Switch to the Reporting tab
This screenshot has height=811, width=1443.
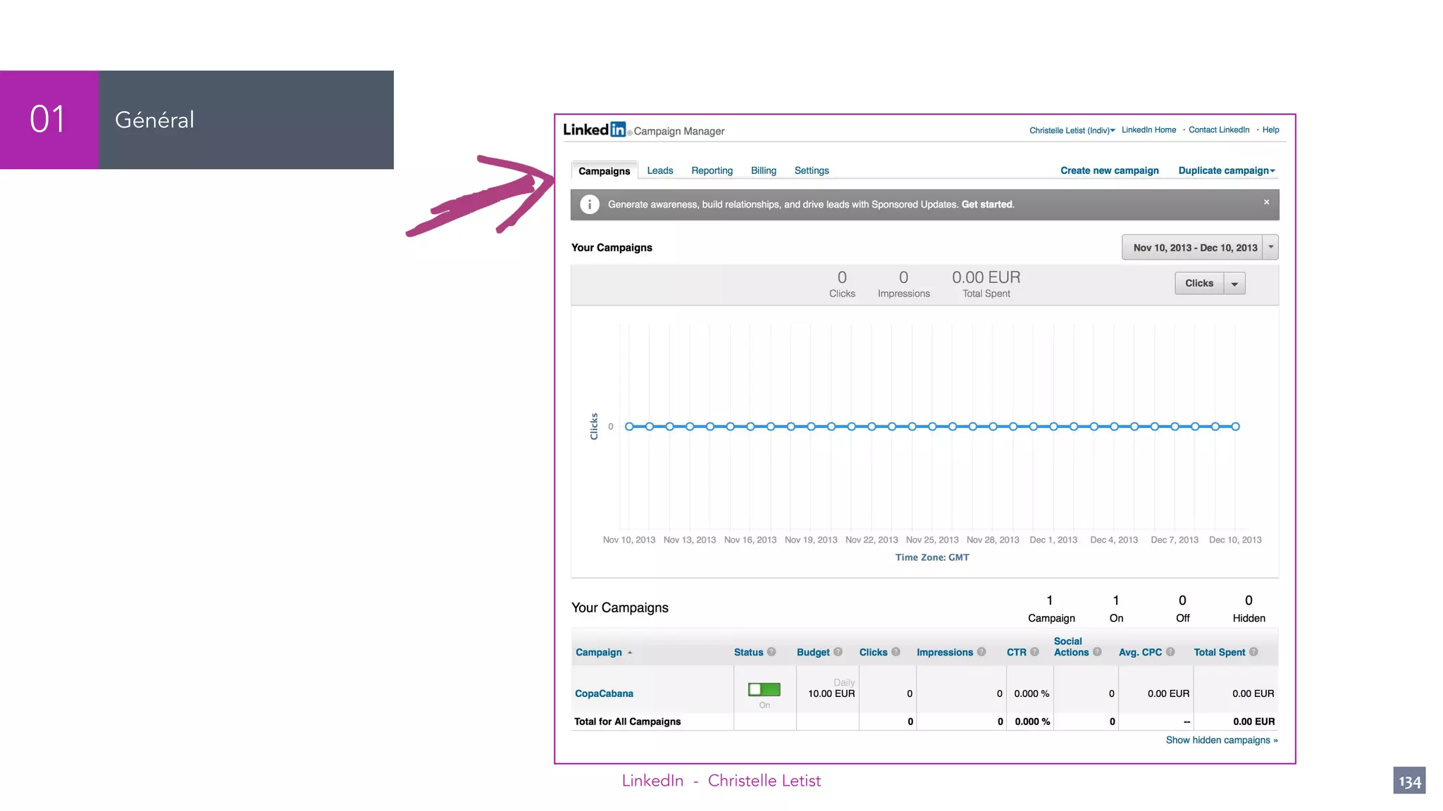712,170
